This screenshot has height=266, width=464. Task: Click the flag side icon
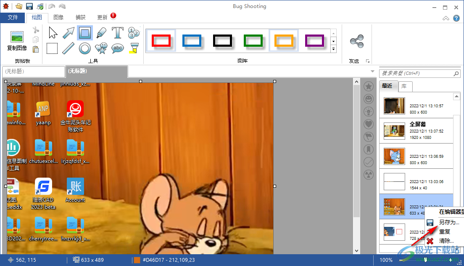[x=369, y=136]
